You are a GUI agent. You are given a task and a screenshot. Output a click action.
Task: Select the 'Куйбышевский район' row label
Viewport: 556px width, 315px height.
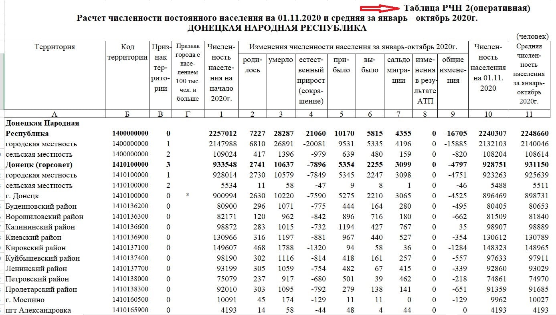42,258
